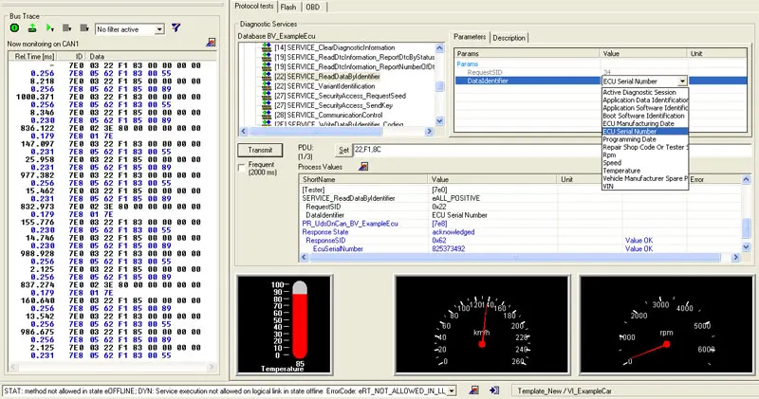Open the Description tab
The width and height of the screenshot is (759, 399).
509,38
